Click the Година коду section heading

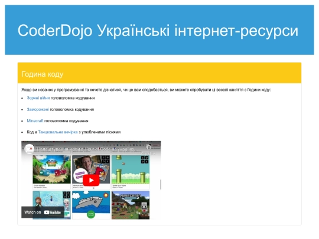[43, 74]
